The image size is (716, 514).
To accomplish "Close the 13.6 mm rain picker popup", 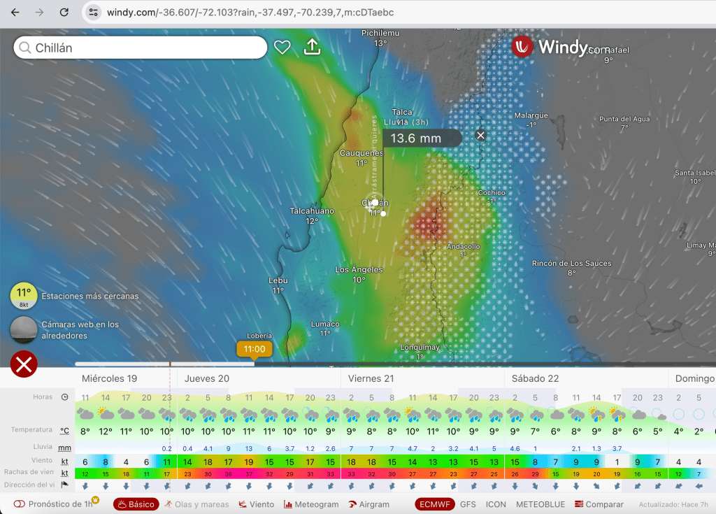I will coord(480,135).
